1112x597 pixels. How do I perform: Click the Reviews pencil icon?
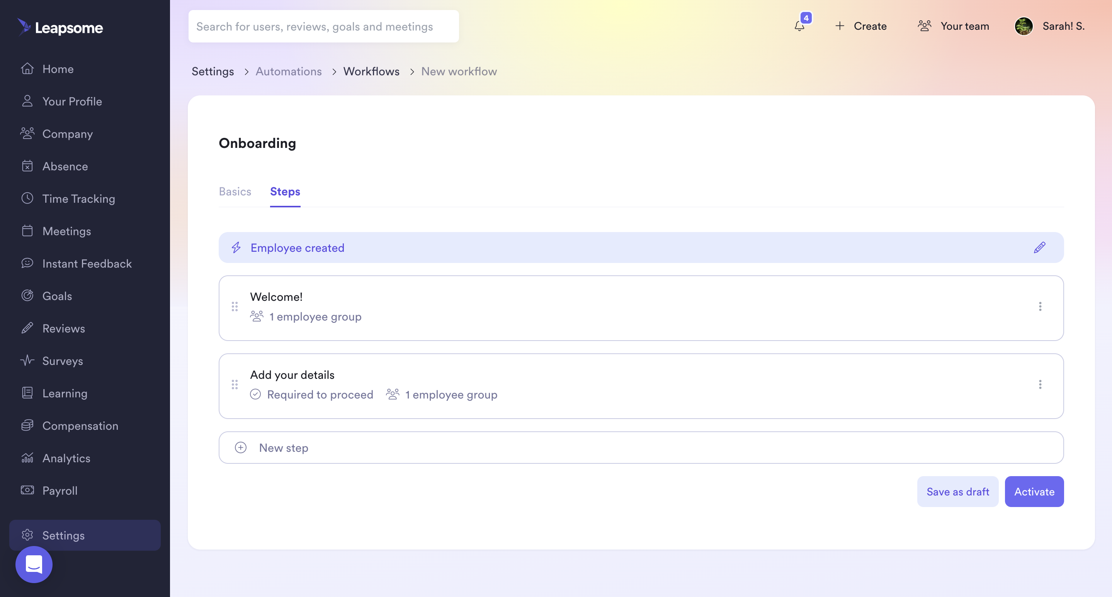27,328
